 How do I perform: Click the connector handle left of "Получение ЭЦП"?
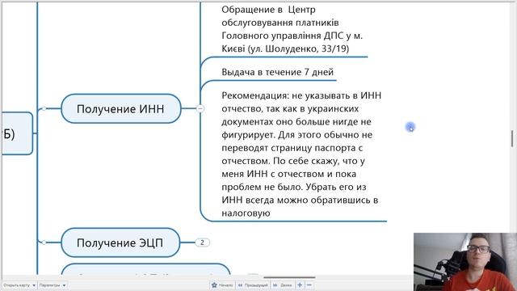tap(44, 242)
